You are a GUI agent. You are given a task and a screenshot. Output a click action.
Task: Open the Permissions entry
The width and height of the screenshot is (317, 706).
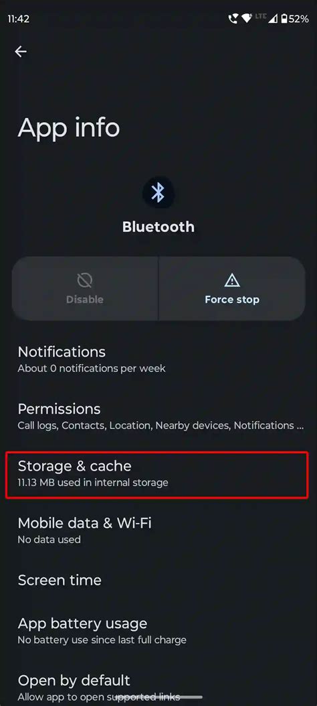tap(158, 416)
